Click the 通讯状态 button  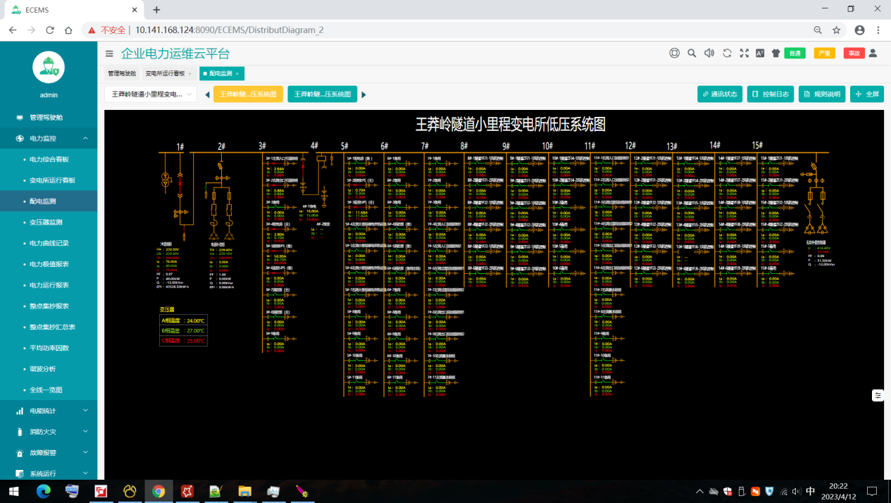pos(719,94)
